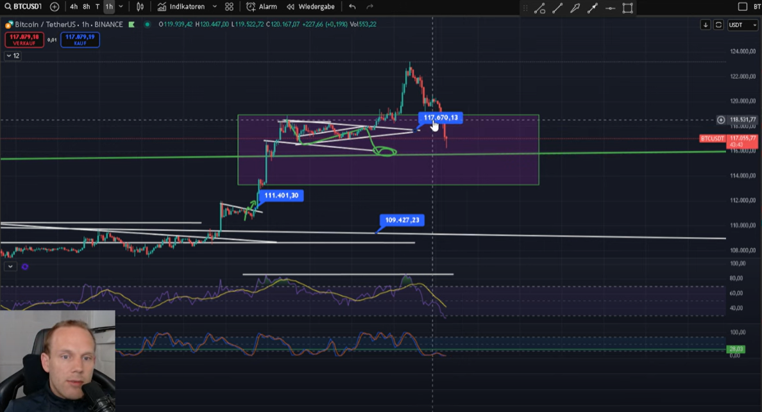
Task: Click the purple indicator icon in pane
Action: pos(25,267)
